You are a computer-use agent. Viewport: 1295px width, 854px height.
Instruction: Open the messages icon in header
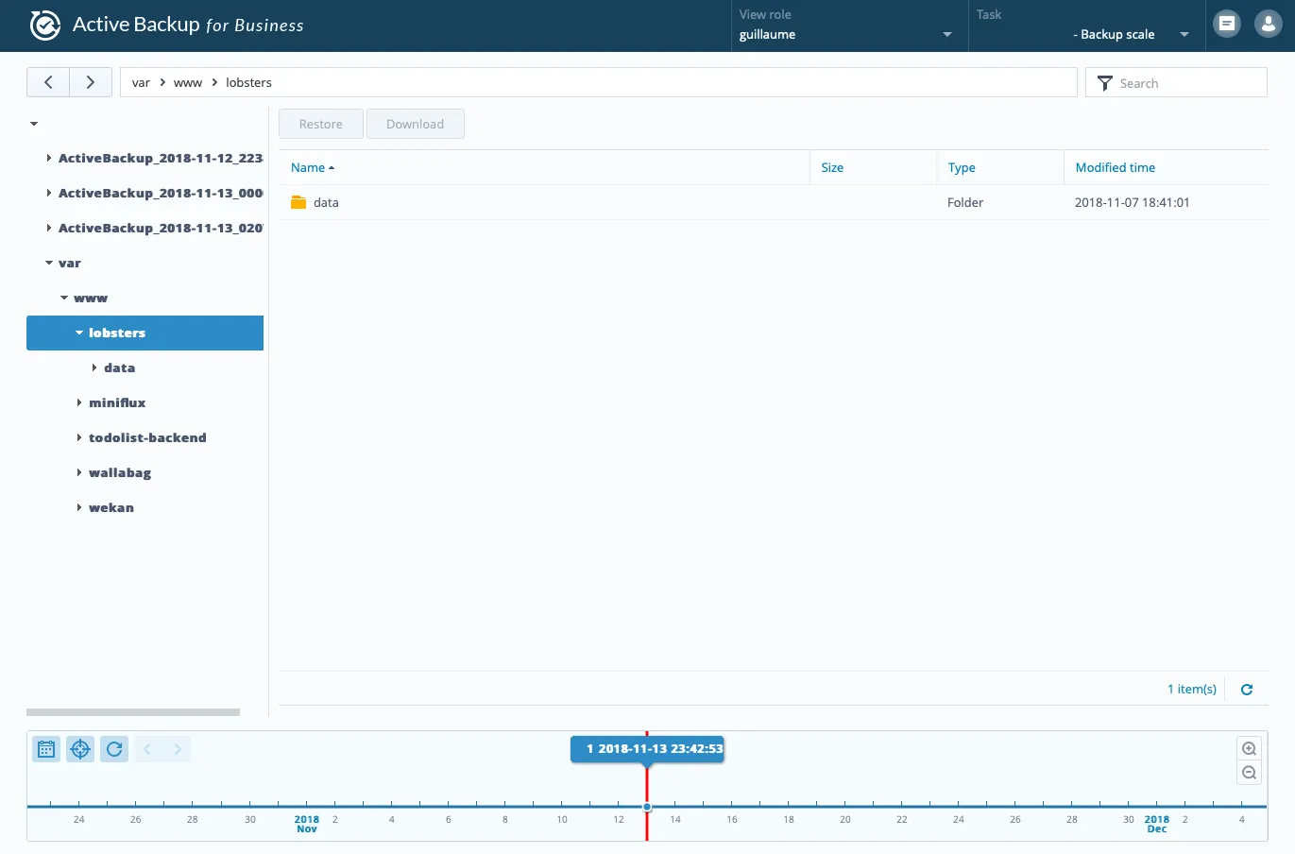[1227, 25]
